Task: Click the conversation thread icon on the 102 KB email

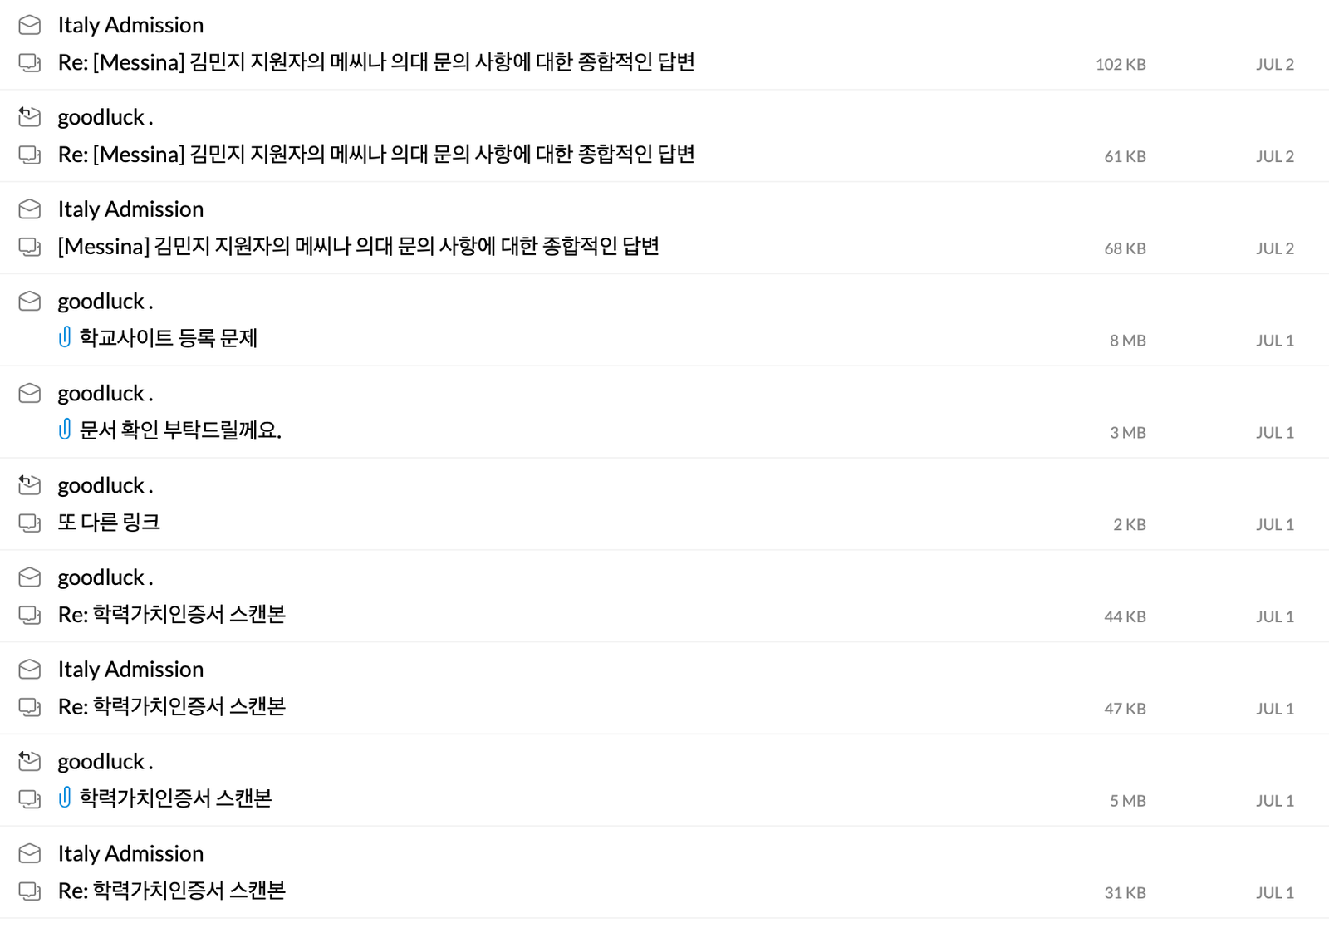Action: coord(30,62)
